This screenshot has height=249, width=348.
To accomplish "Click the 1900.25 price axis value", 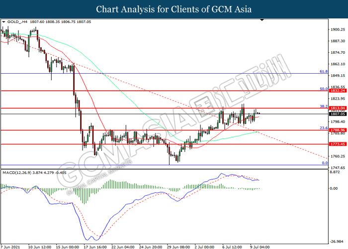I will click(338, 29).
